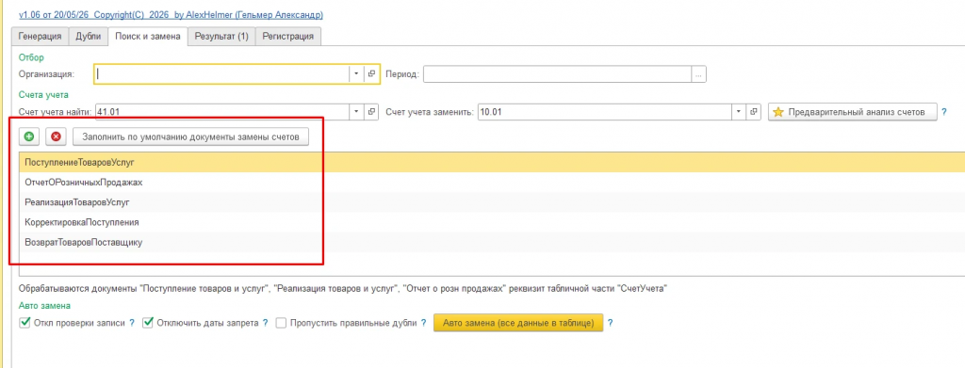The height and width of the screenshot is (368, 965).
Task: Open form icon next to Счет учета найти
Action: point(371,112)
